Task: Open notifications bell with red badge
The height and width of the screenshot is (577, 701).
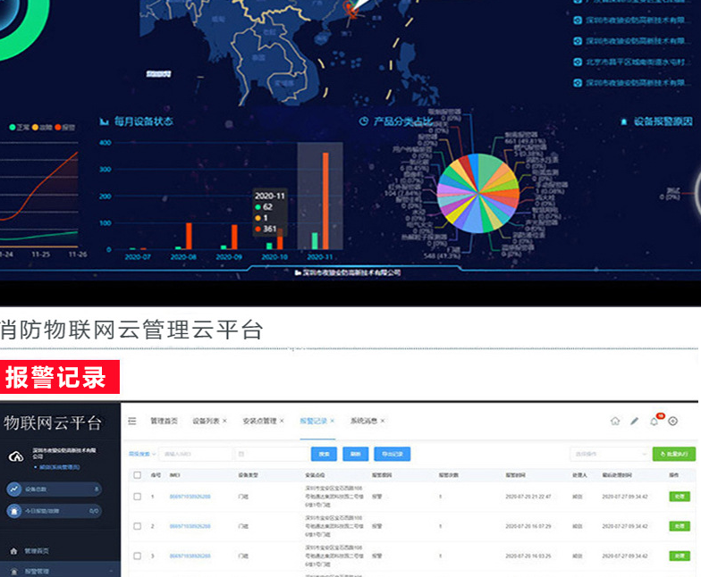Action: tap(655, 422)
